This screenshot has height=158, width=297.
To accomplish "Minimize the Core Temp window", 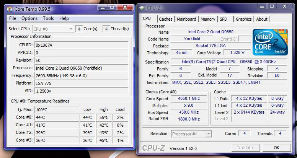I will tap(103, 8).
